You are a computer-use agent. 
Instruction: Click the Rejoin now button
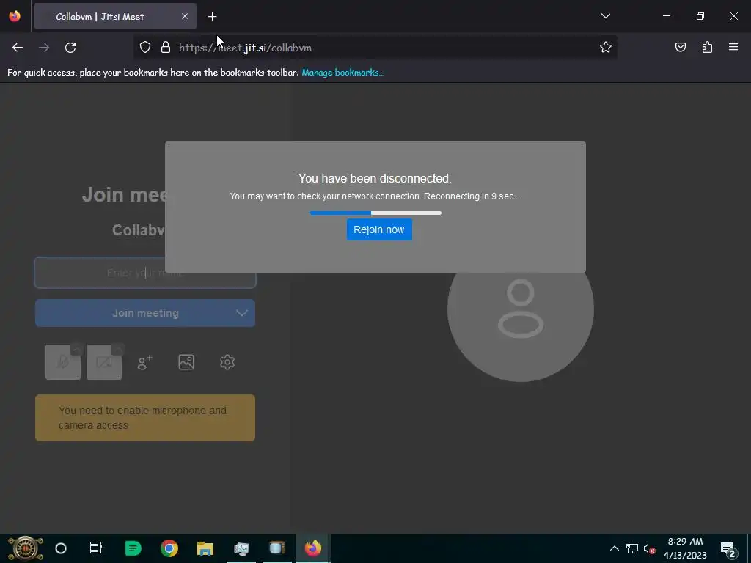coord(379,229)
